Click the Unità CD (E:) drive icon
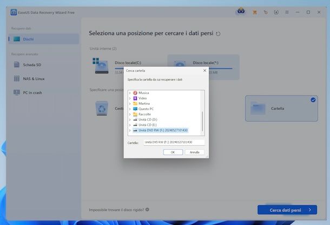Viewport: 330px width, 225px height. tap(135, 125)
